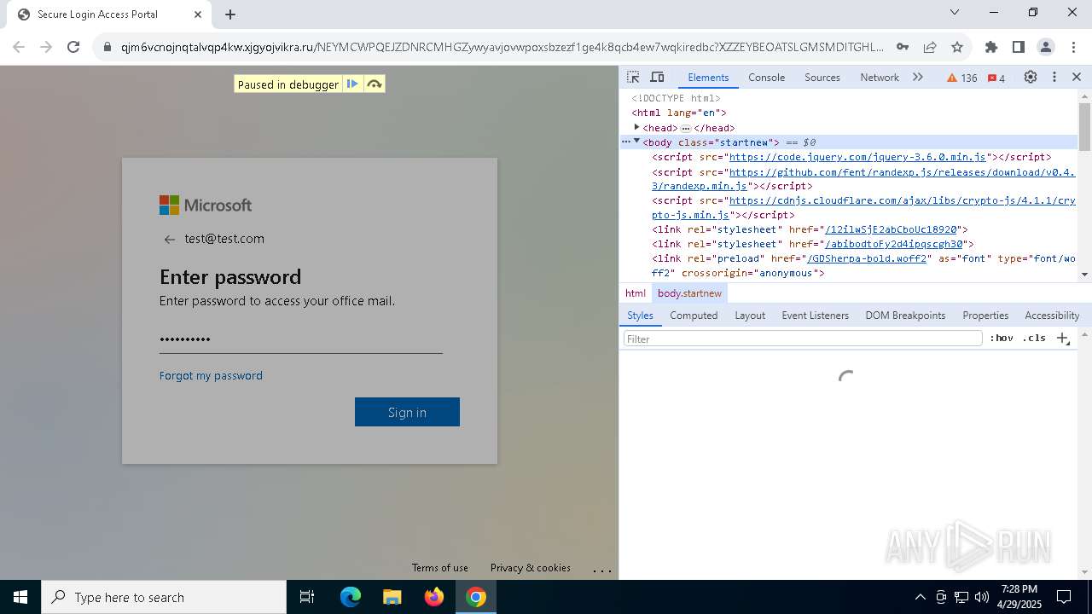Screen dimensions: 1092x614
Task: Open Chrome extensions puzzle icon
Action: coord(991,47)
